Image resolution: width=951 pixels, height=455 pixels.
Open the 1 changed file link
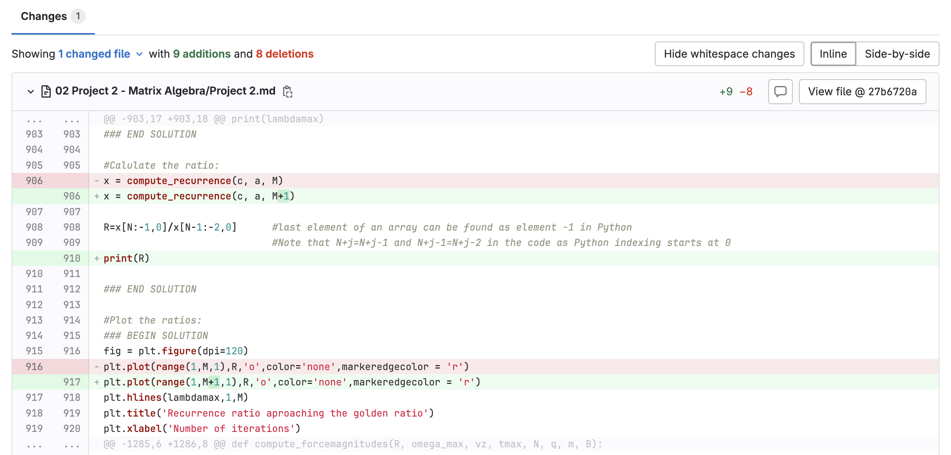pos(94,54)
